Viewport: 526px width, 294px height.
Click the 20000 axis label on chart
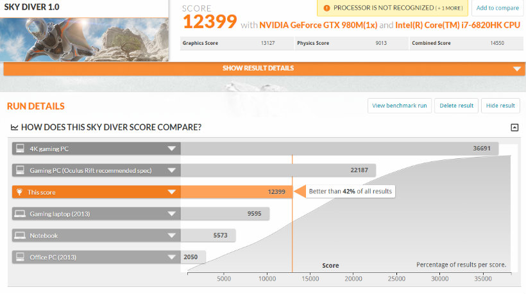(353, 279)
